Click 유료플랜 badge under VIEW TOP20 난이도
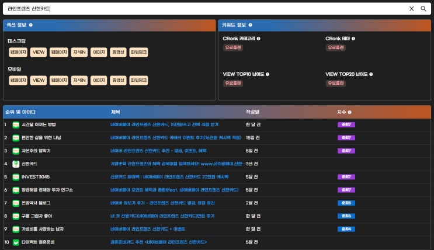The height and width of the screenshot is (250, 434). [336, 83]
